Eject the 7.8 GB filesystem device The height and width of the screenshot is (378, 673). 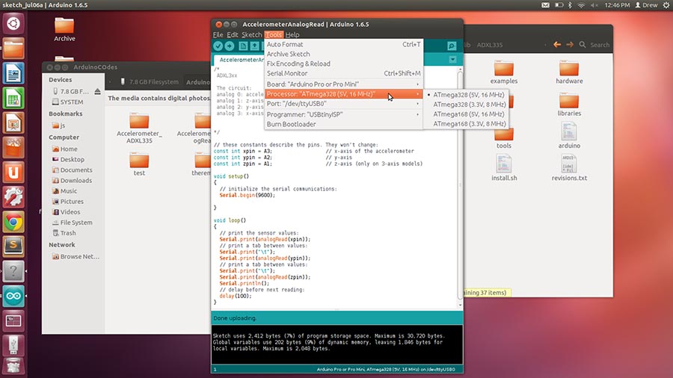pos(97,91)
